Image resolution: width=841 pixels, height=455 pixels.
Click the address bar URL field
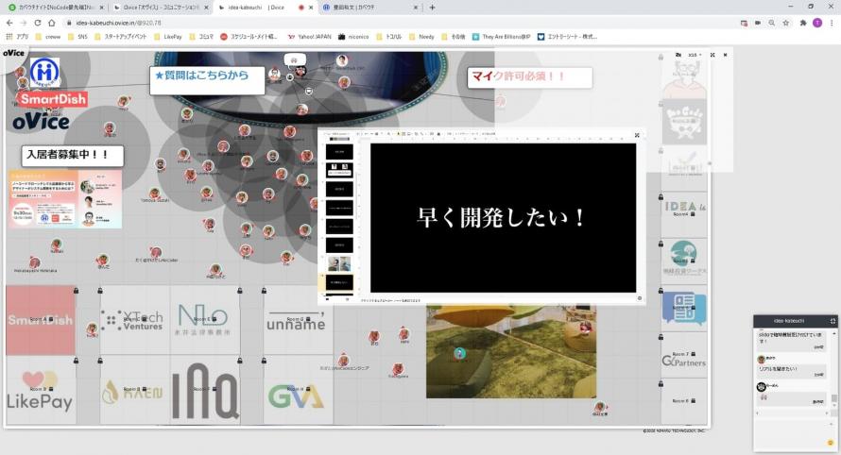397,23
